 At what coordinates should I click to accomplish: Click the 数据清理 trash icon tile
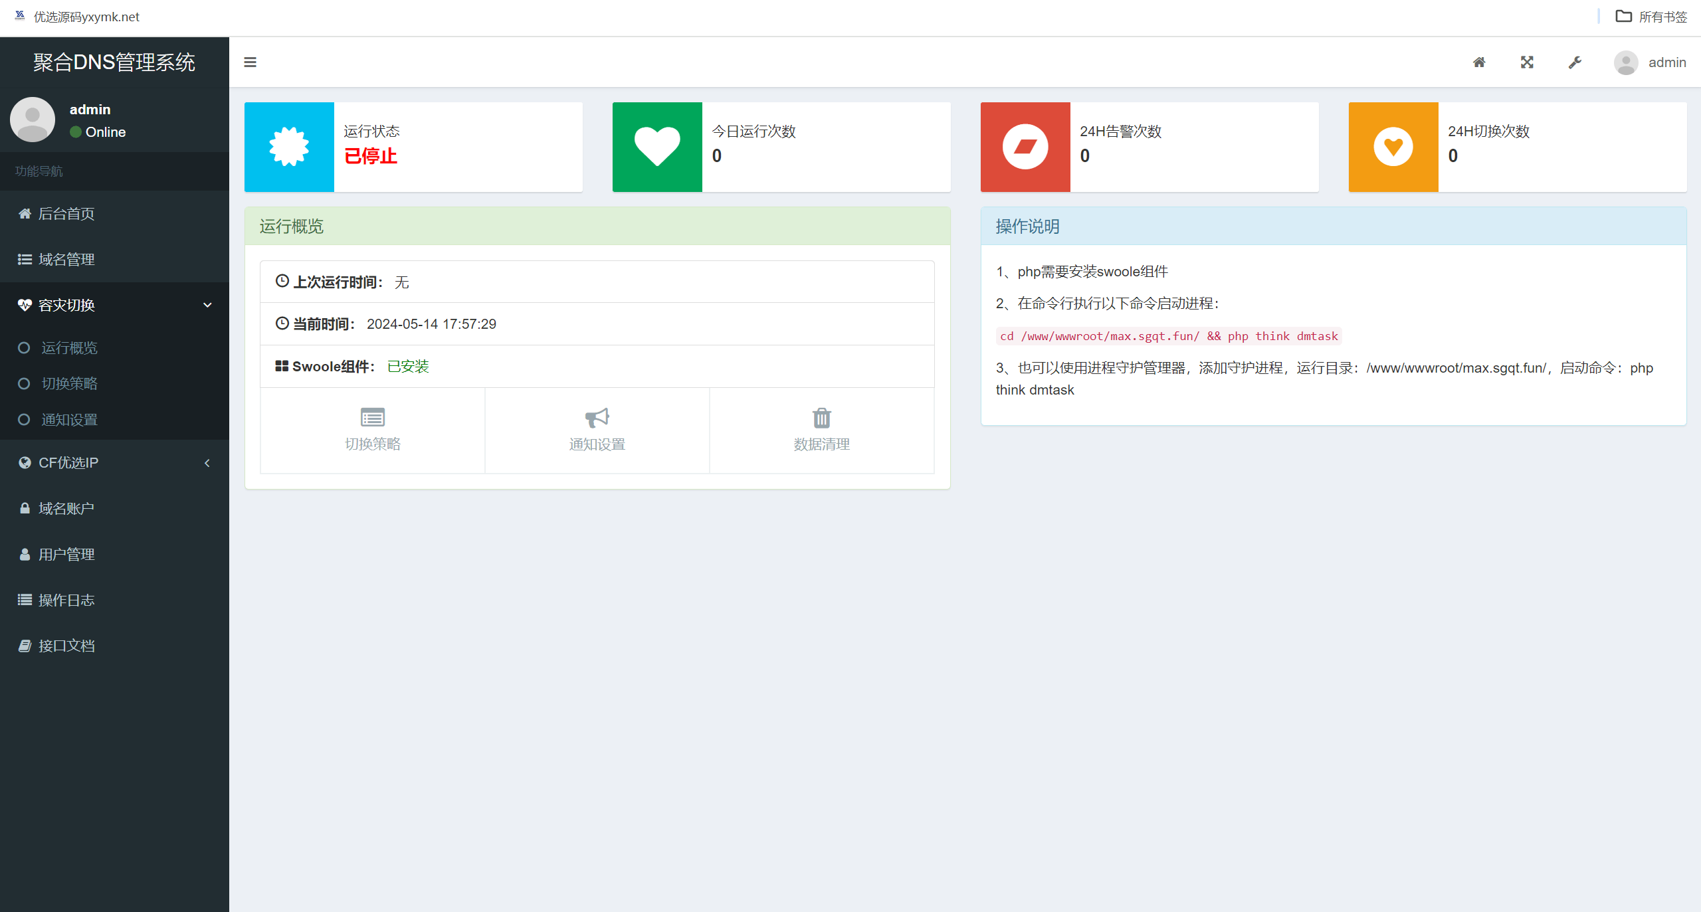822,430
